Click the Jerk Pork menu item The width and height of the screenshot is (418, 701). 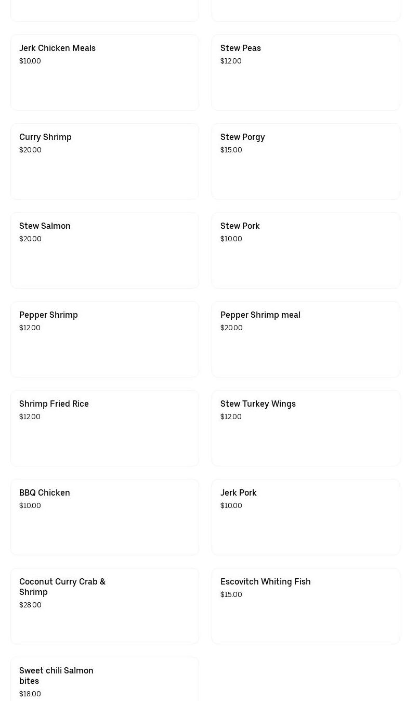[306, 517]
